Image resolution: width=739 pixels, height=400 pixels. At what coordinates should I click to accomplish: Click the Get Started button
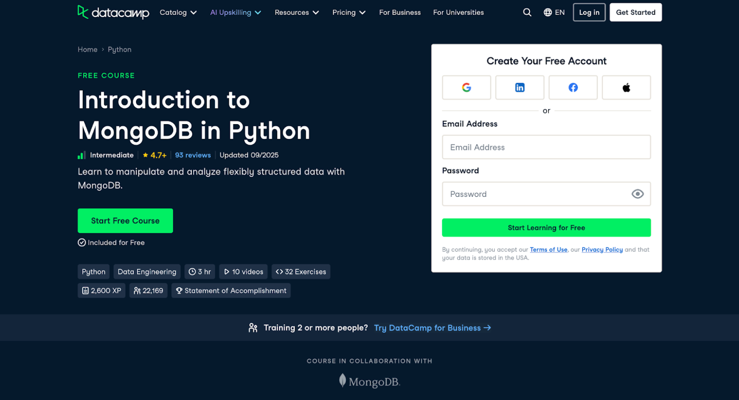click(635, 12)
